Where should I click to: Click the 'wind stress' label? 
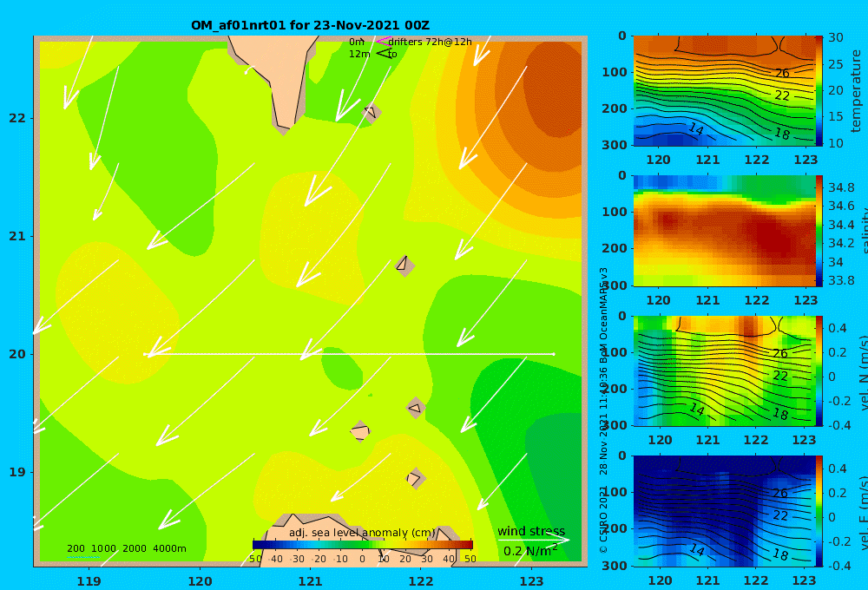[x=531, y=531]
